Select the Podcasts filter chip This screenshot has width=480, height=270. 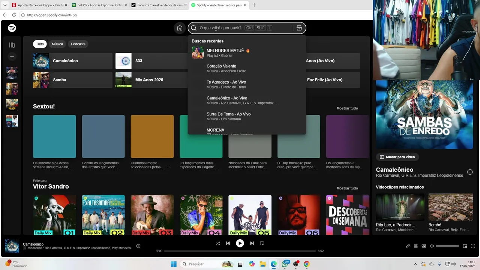[x=78, y=44]
